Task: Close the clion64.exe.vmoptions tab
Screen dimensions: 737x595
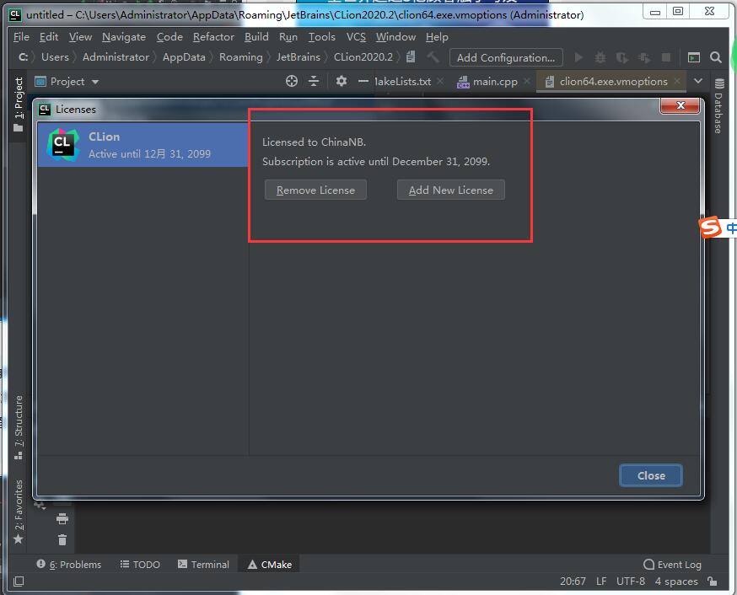Action: point(677,81)
